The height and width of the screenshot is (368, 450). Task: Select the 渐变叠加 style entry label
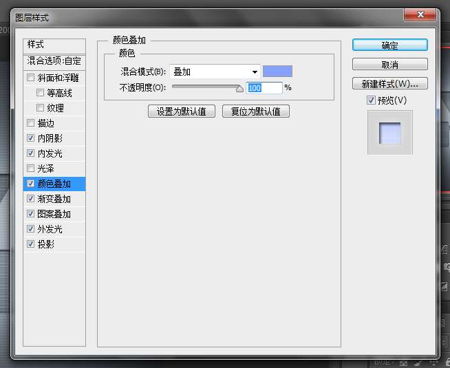(54, 199)
